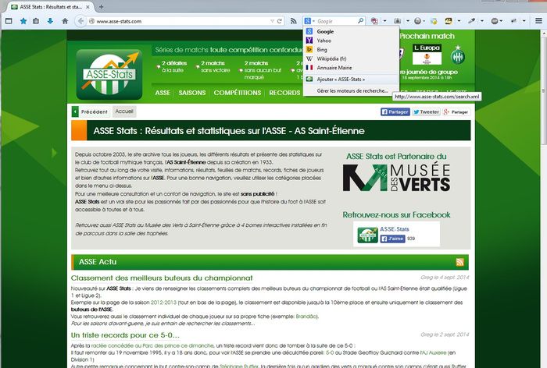
Task: Share on Facebook with Partager button
Action: pyautogui.click(x=395, y=111)
